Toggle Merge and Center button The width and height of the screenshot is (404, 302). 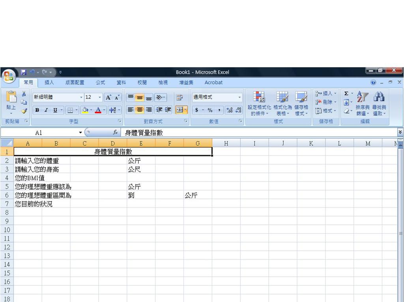(180, 110)
